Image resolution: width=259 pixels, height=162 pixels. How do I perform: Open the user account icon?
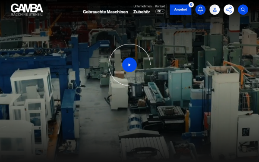pos(215,10)
